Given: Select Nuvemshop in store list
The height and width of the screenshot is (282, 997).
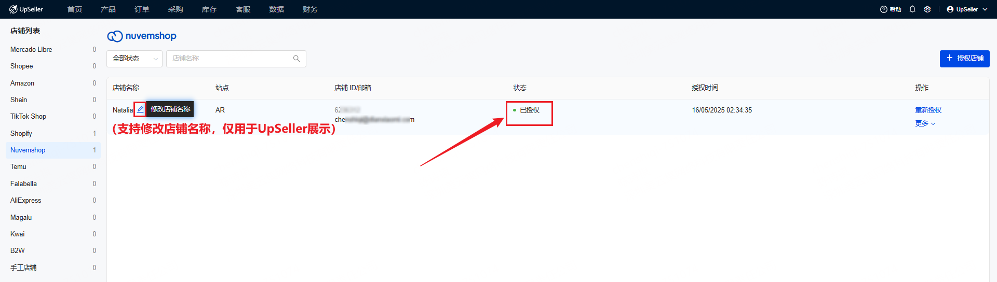Looking at the screenshot, I should pyautogui.click(x=53, y=150).
